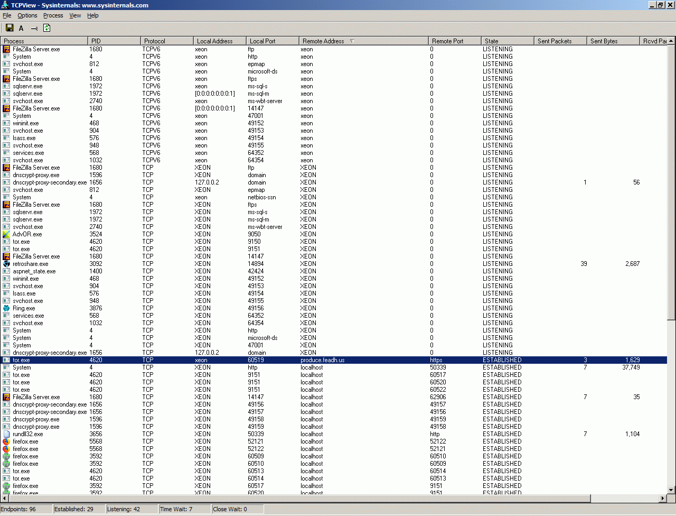The width and height of the screenshot is (676, 516).
Task: Open the File menu
Action: (x=7, y=15)
